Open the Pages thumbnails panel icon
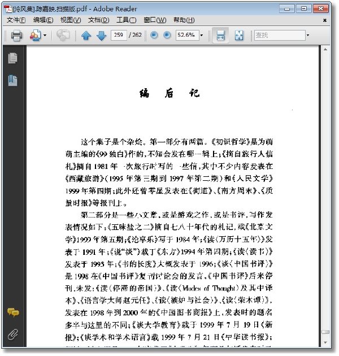The width and height of the screenshot is (339, 356). point(12,58)
